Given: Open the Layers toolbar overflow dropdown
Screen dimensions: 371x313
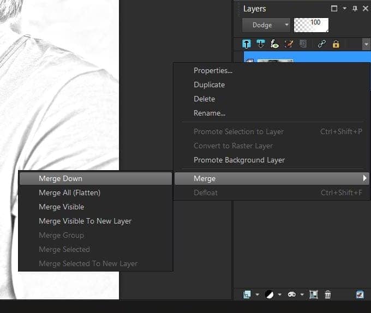Looking at the screenshot, I should (x=366, y=45).
